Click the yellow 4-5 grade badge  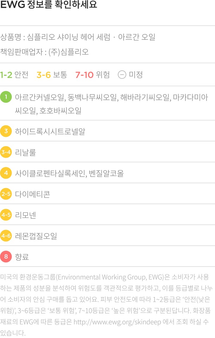[6, 215]
